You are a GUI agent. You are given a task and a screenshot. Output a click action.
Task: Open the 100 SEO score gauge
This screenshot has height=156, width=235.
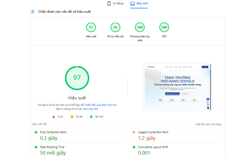(164, 27)
